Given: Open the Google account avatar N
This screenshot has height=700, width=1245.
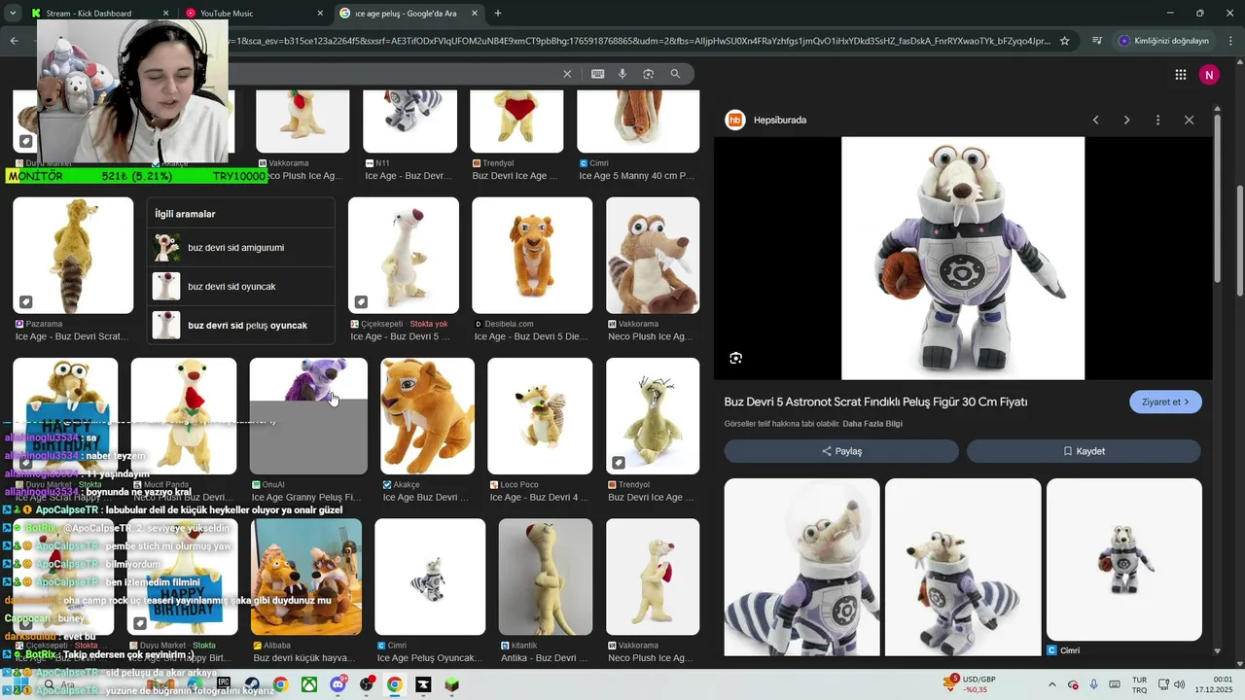Looking at the screenshot, I should [x=1209, y=75].
